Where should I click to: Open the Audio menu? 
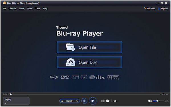pyautogui.click(x=22, y=9)
